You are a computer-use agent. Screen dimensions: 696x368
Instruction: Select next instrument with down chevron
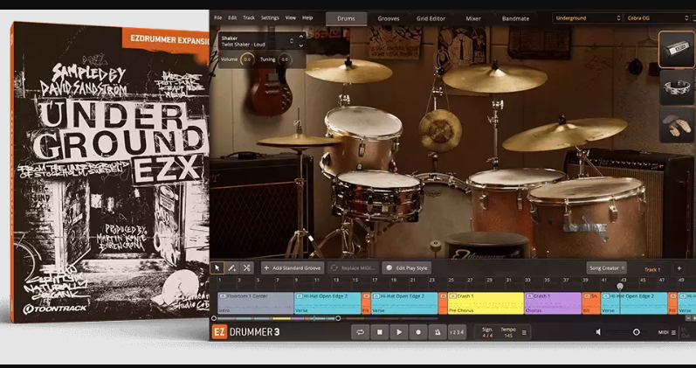pos(301,45)
